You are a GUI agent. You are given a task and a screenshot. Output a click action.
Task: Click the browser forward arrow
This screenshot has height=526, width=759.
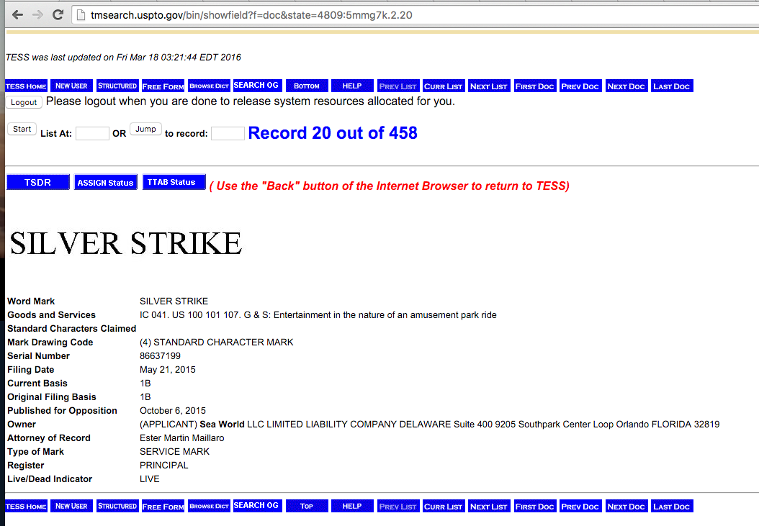coord(37,15)
